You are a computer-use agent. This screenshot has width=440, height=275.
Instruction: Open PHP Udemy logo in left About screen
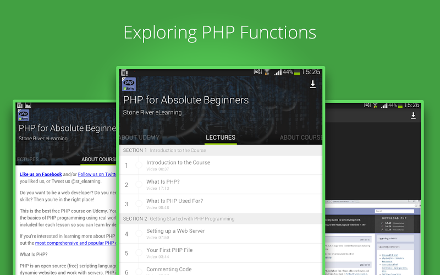click(24, 115)
